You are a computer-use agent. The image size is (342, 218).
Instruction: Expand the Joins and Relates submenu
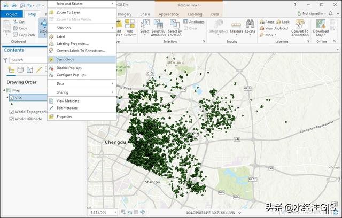click(x=82, y=4)
